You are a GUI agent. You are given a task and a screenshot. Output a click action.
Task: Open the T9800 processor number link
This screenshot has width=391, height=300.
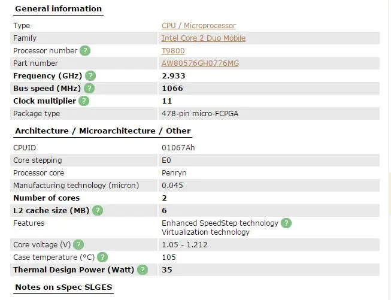tap(173, 51)
